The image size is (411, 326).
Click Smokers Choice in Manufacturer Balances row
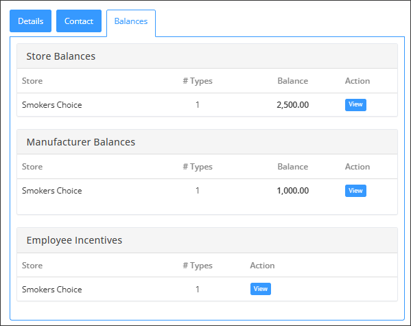tap(52, 191)
